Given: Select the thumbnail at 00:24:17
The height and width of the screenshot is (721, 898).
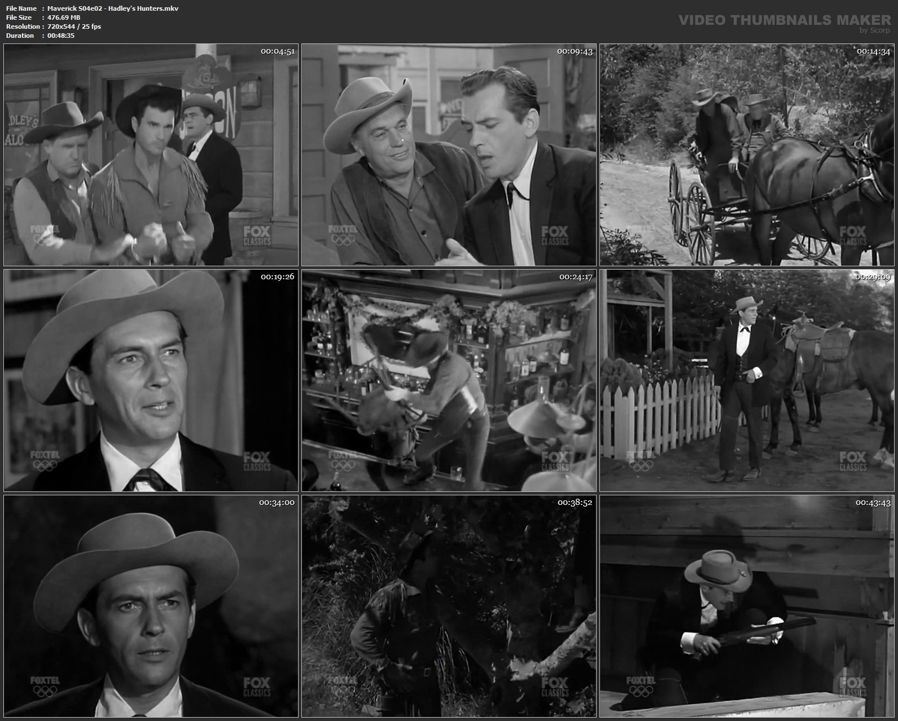Looking at the screenshot, I should click(x=449, y=380).
